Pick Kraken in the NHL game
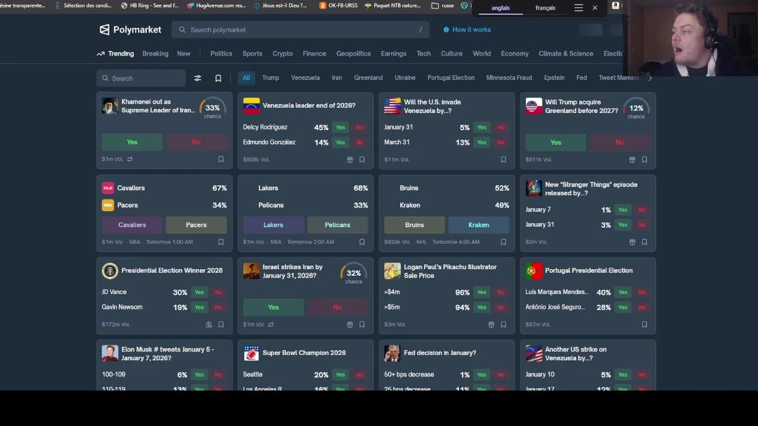Screen dimensions: 758x426 click(478, 225)
